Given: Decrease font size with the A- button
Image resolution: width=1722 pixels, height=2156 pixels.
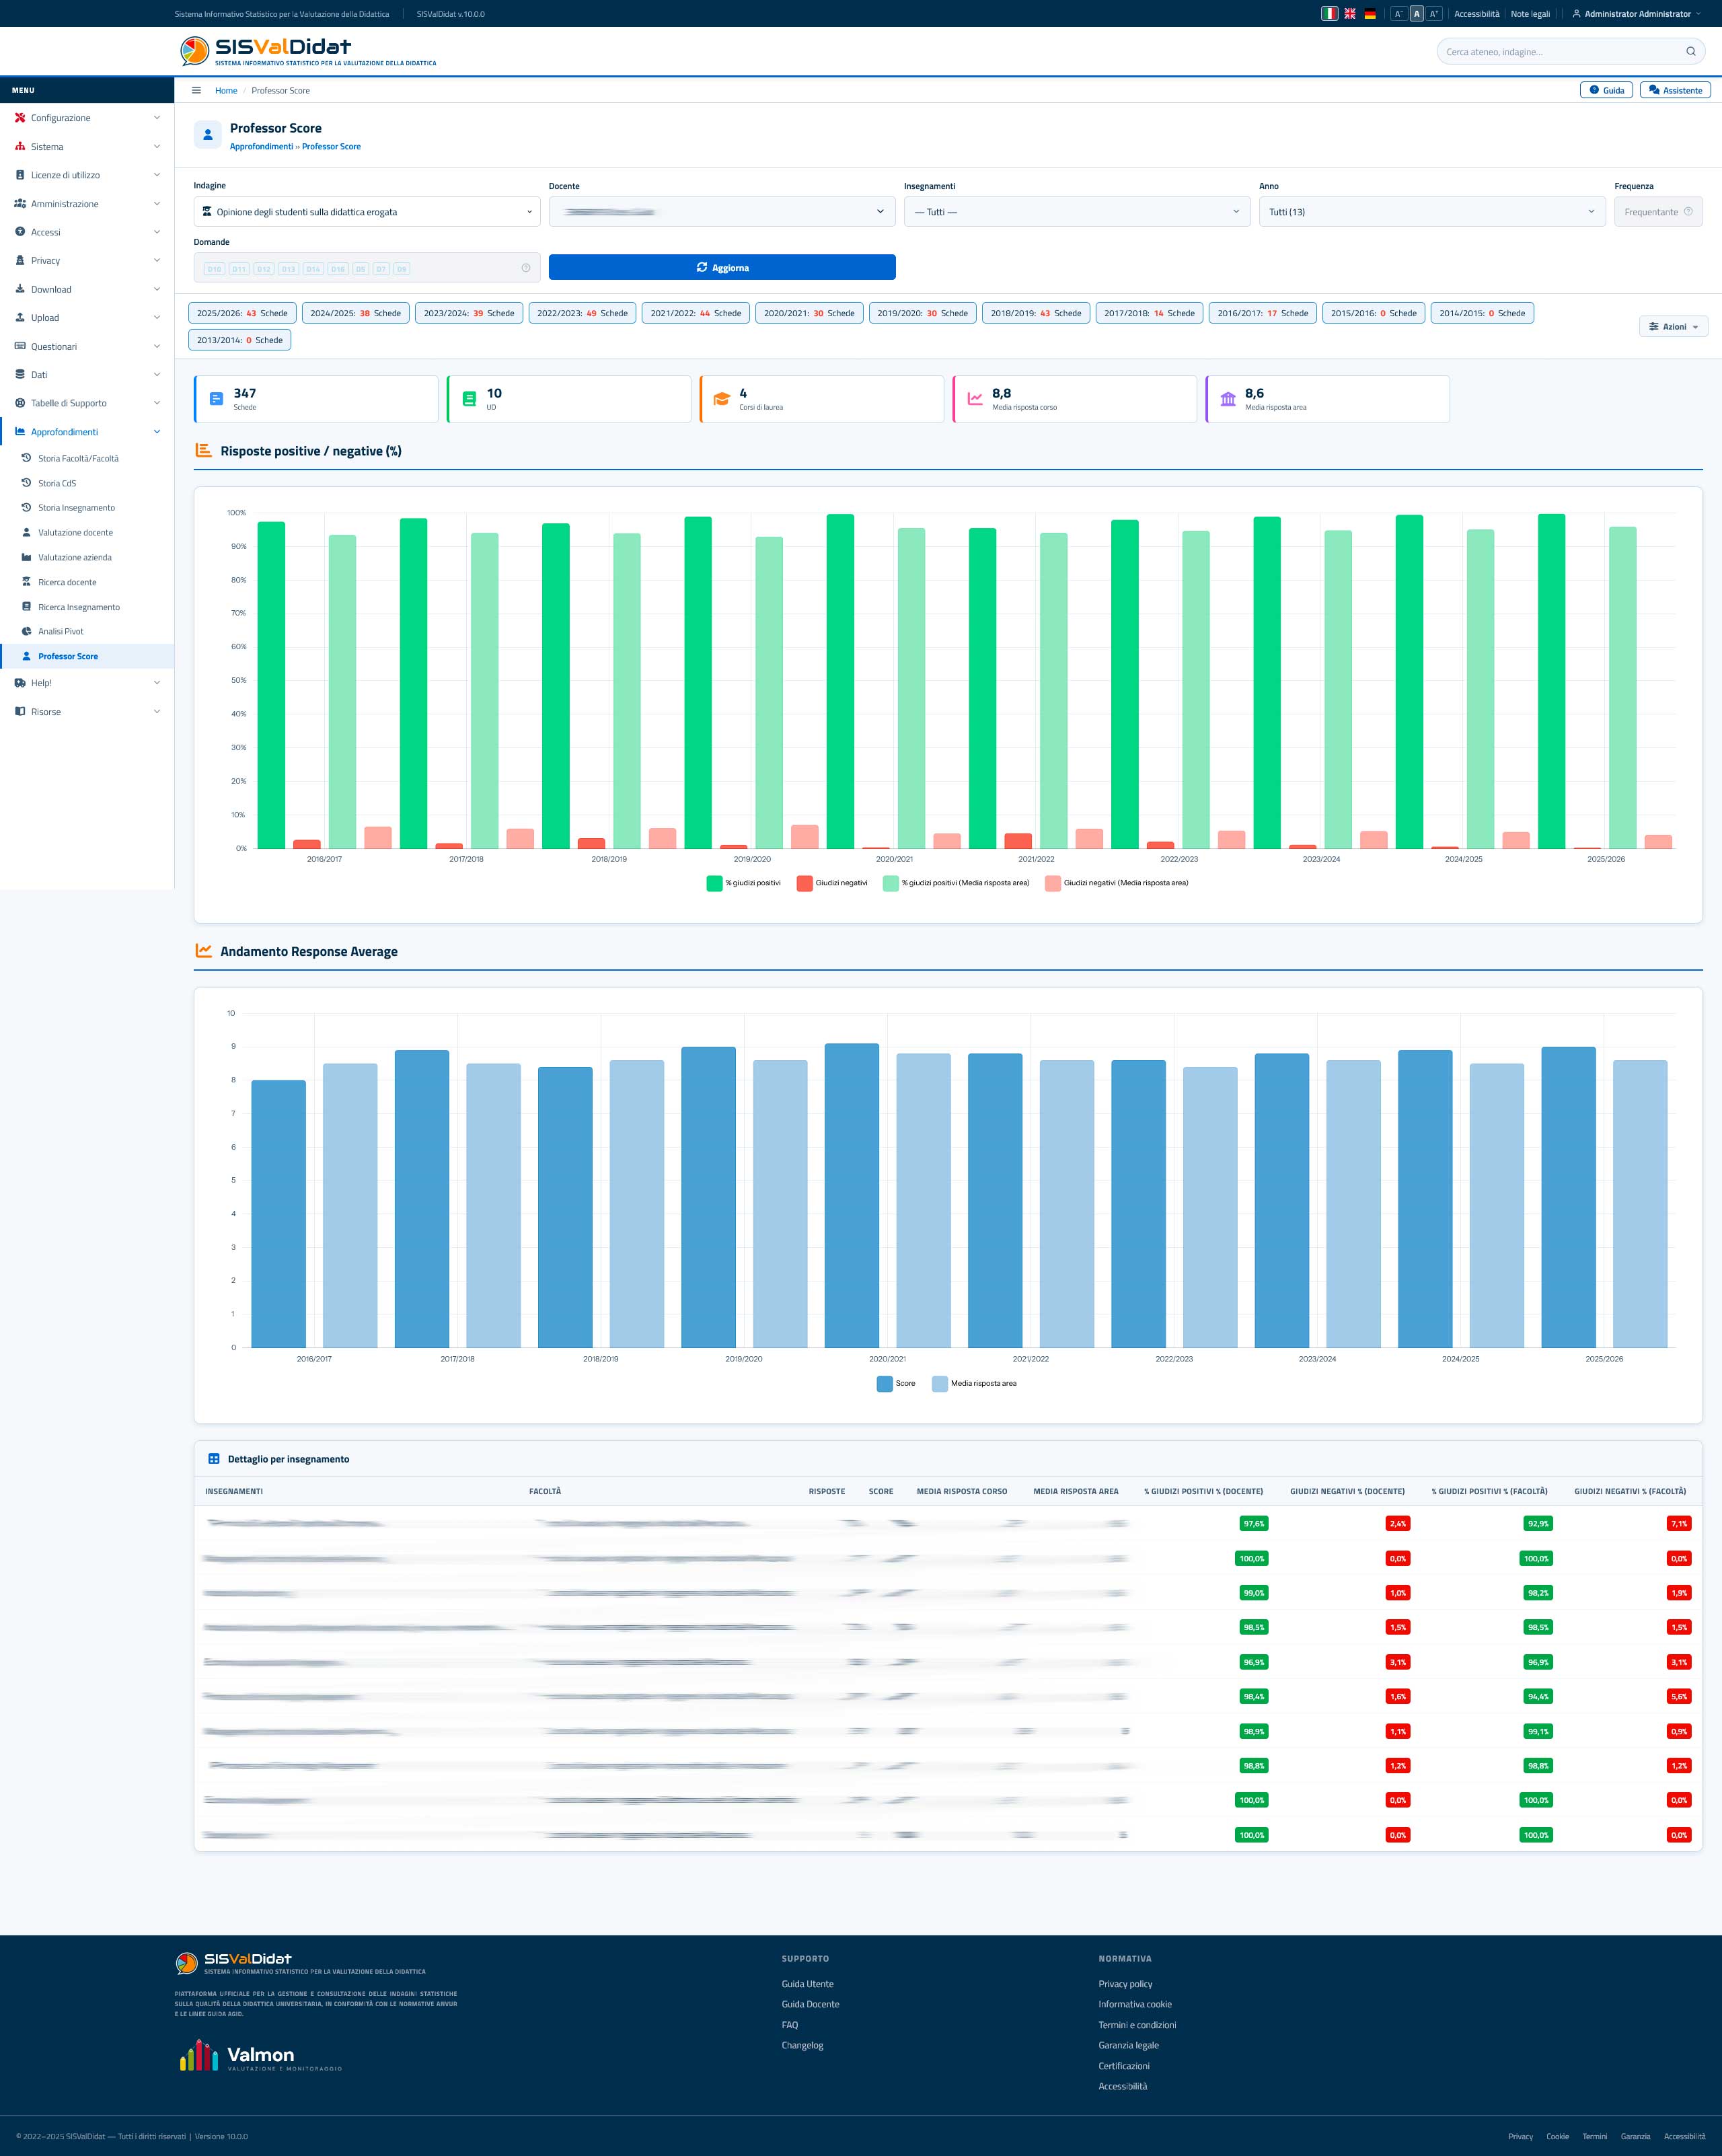Looking at the screenshot, I should click(x=1398, y=14).
